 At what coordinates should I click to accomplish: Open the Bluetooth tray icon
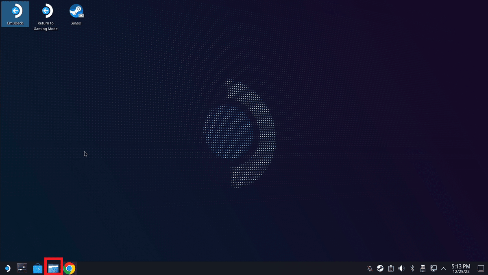(x=412, y=268)
